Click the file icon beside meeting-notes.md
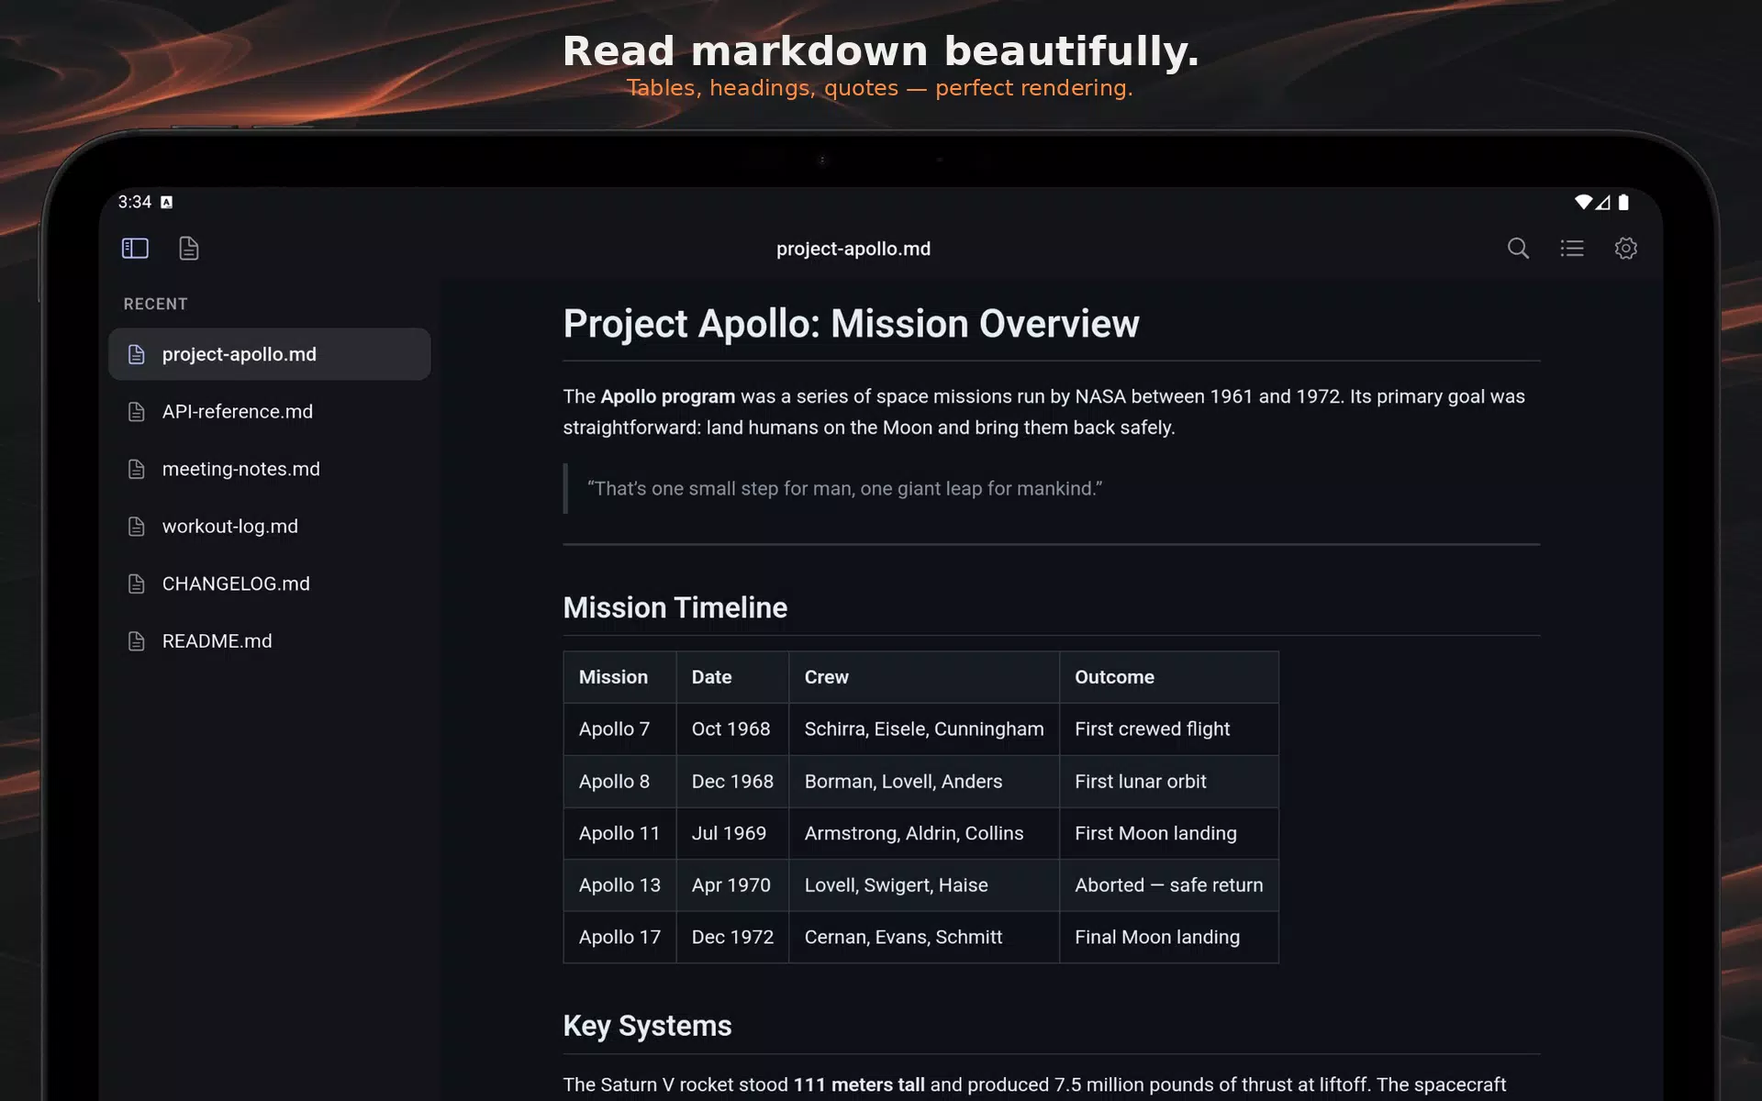Image resolution: width=1762 pixels, height=1101 pixels. coord(137,469)
